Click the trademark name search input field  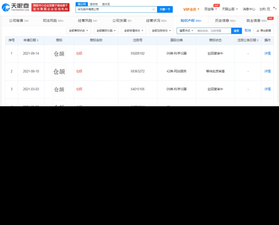point(213,31)
